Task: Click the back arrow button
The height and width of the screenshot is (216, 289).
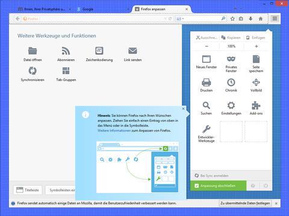Action: (x=17, y=19)
